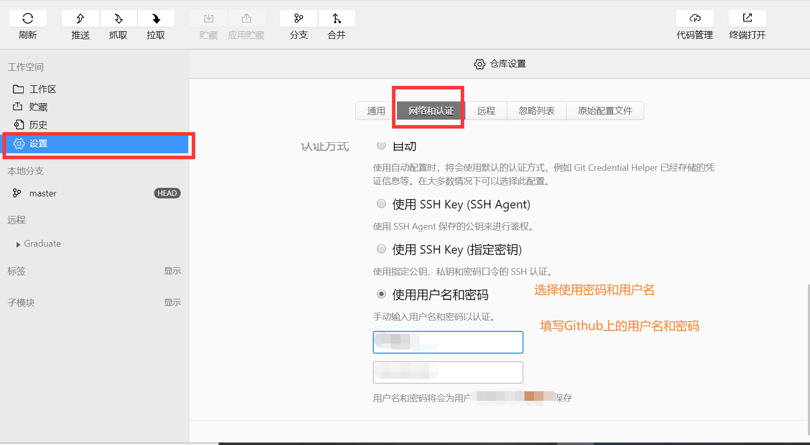Click the password input field
Viewport: 810px width, 445px height.
(448, 372)
